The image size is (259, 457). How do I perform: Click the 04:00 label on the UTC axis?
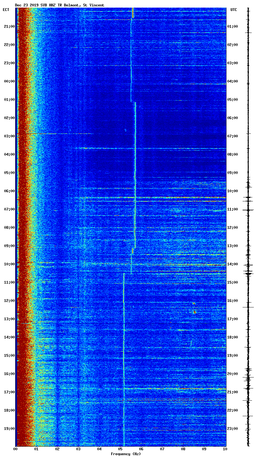[x=233, y=81]
